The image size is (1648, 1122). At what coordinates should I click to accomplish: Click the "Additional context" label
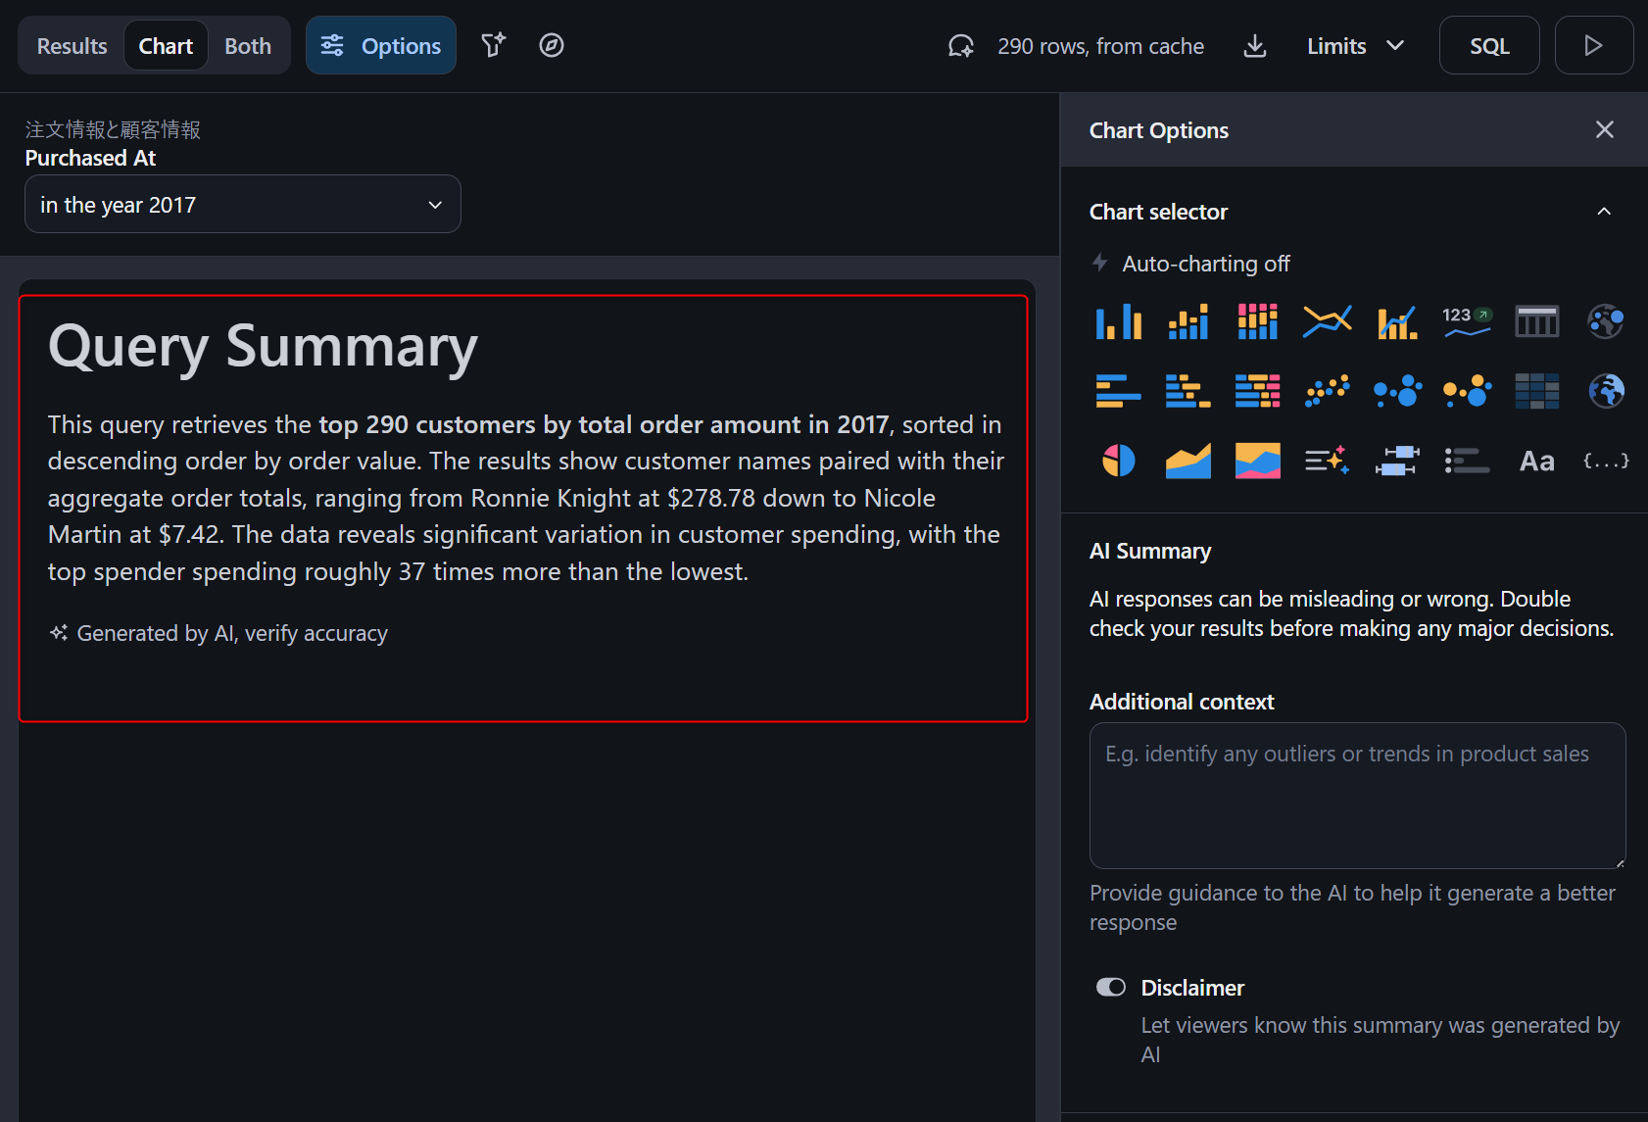click(x=1182, y=702)
